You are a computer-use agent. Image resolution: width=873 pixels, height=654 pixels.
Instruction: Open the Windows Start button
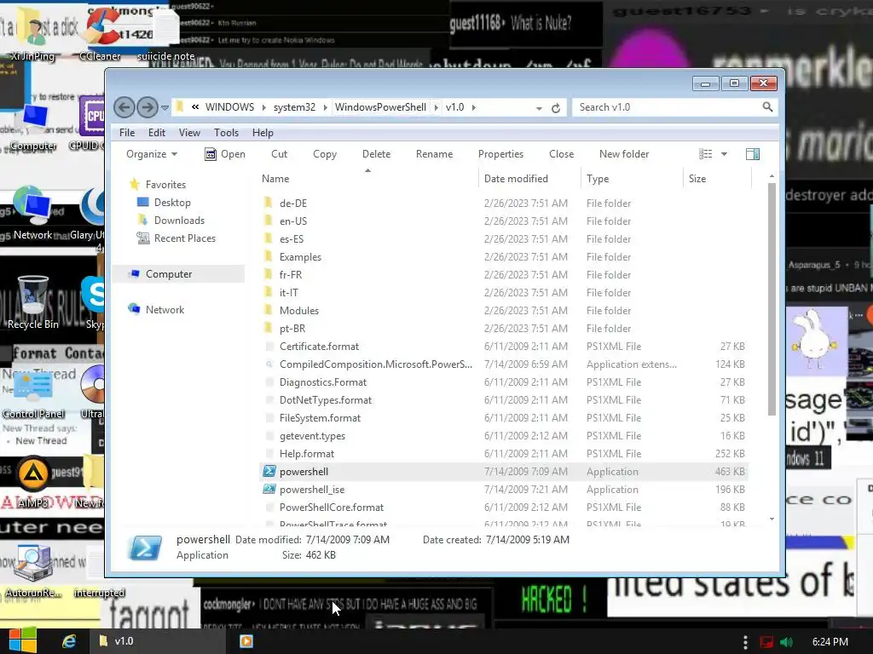point(23,640)
